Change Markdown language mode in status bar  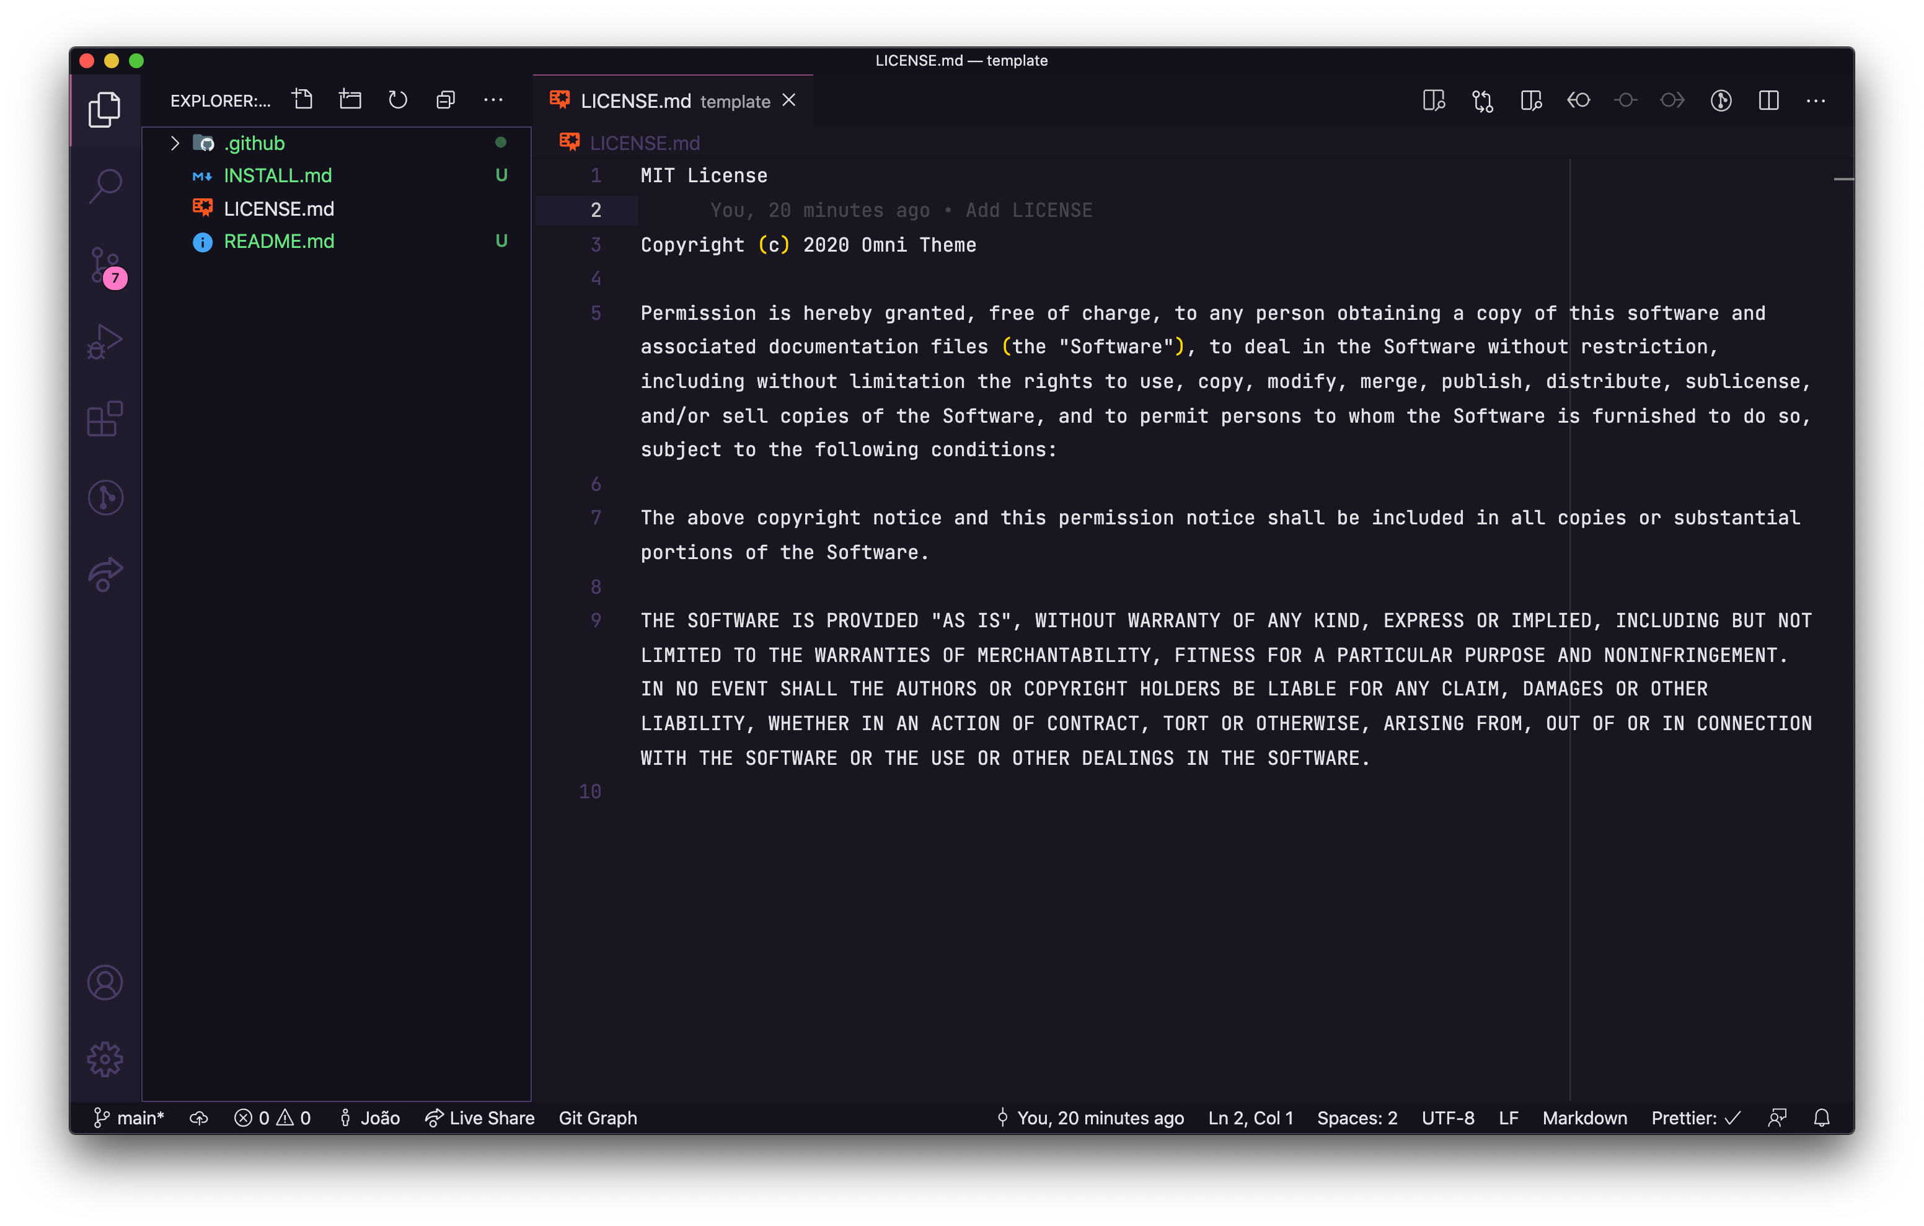[1584, 1118]
